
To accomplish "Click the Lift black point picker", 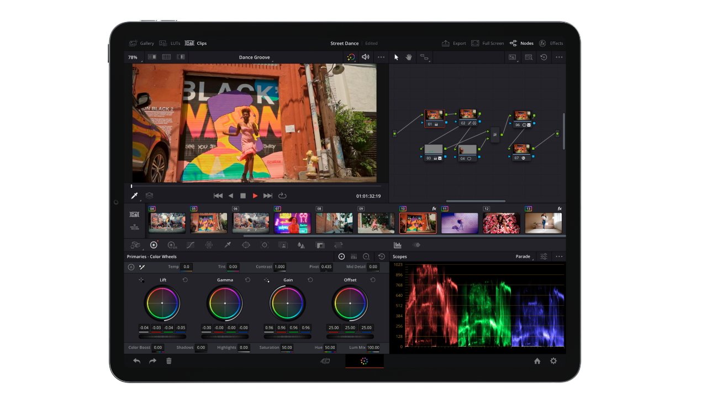I will pyautogui.click(x=141, y=280).
